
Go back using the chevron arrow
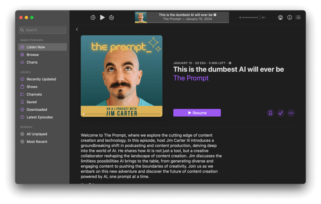tap(77, 29)
